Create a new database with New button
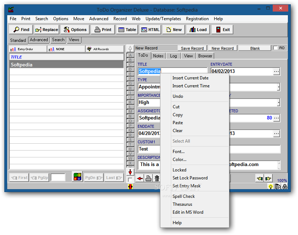 174,30
